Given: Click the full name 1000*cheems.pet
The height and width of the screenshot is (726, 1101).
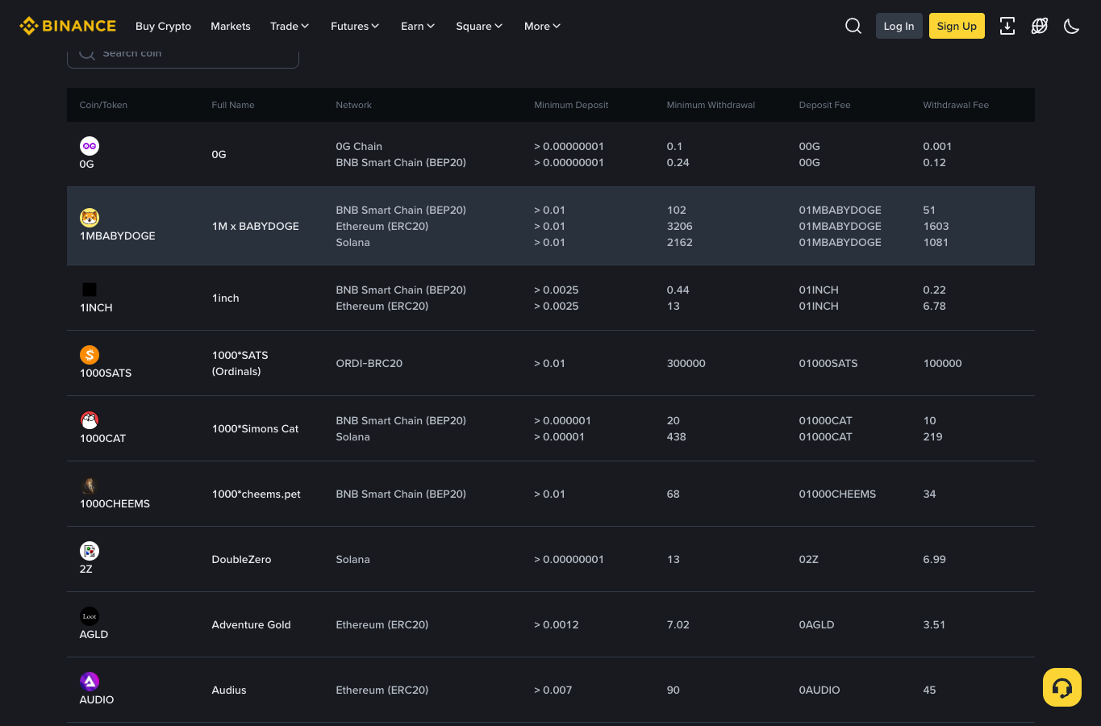Looking at the screenshot, I should point(256,494).
